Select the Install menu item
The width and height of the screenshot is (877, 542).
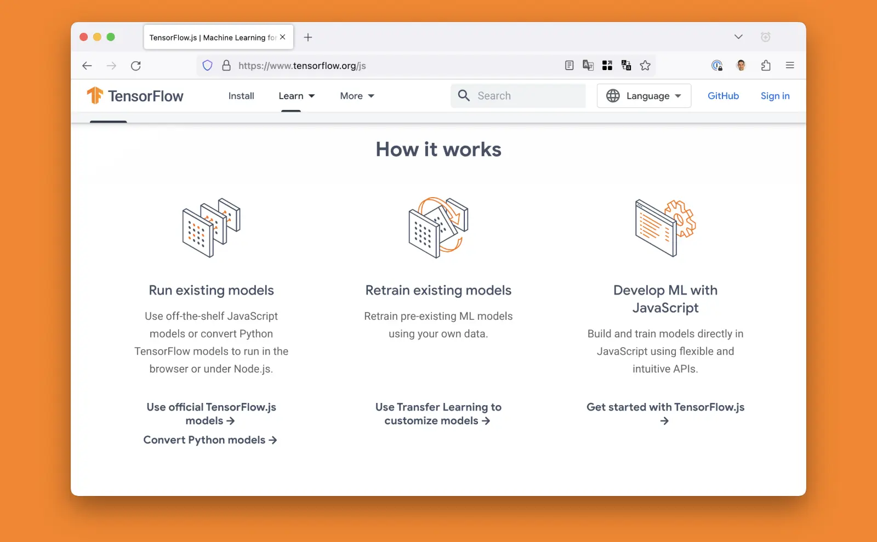tap(241, 96)
